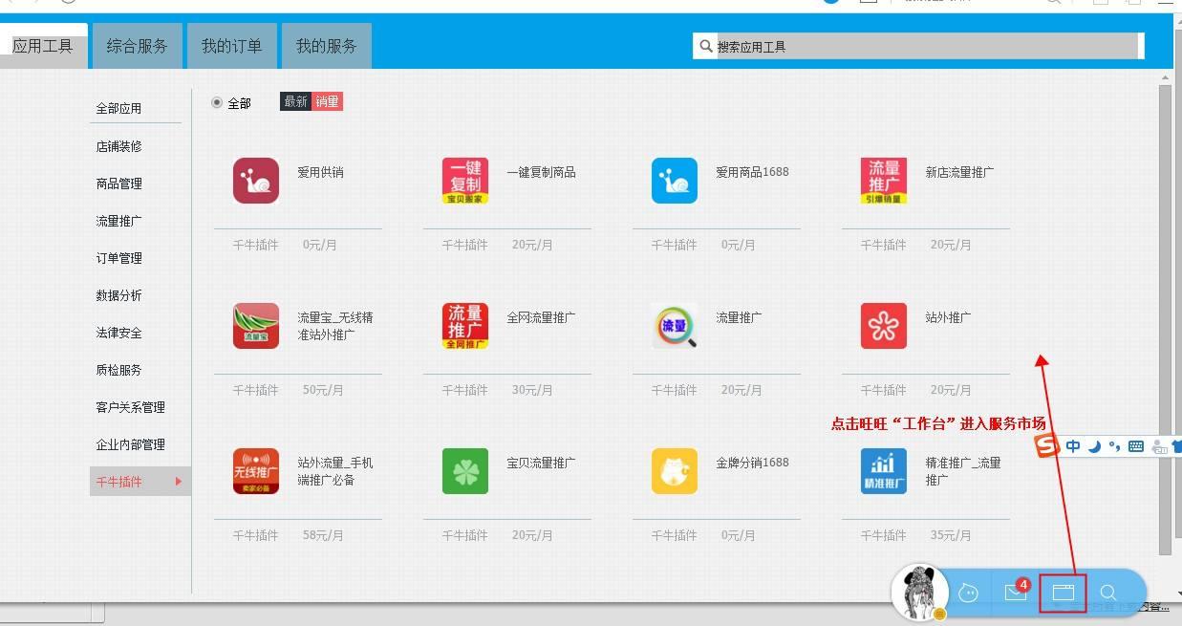1182x626 pixels.
Task: Toggle Sogou punctuation mode icon
Action: (1114, 446)
